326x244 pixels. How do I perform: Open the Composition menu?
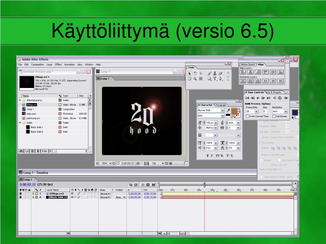(38, 64)
